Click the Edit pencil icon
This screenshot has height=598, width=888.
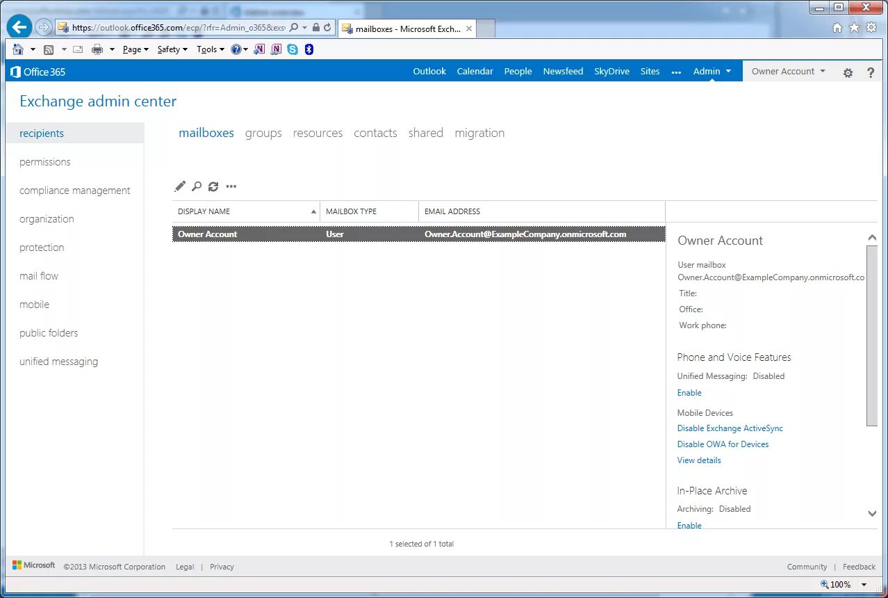[x=180, y=186]
